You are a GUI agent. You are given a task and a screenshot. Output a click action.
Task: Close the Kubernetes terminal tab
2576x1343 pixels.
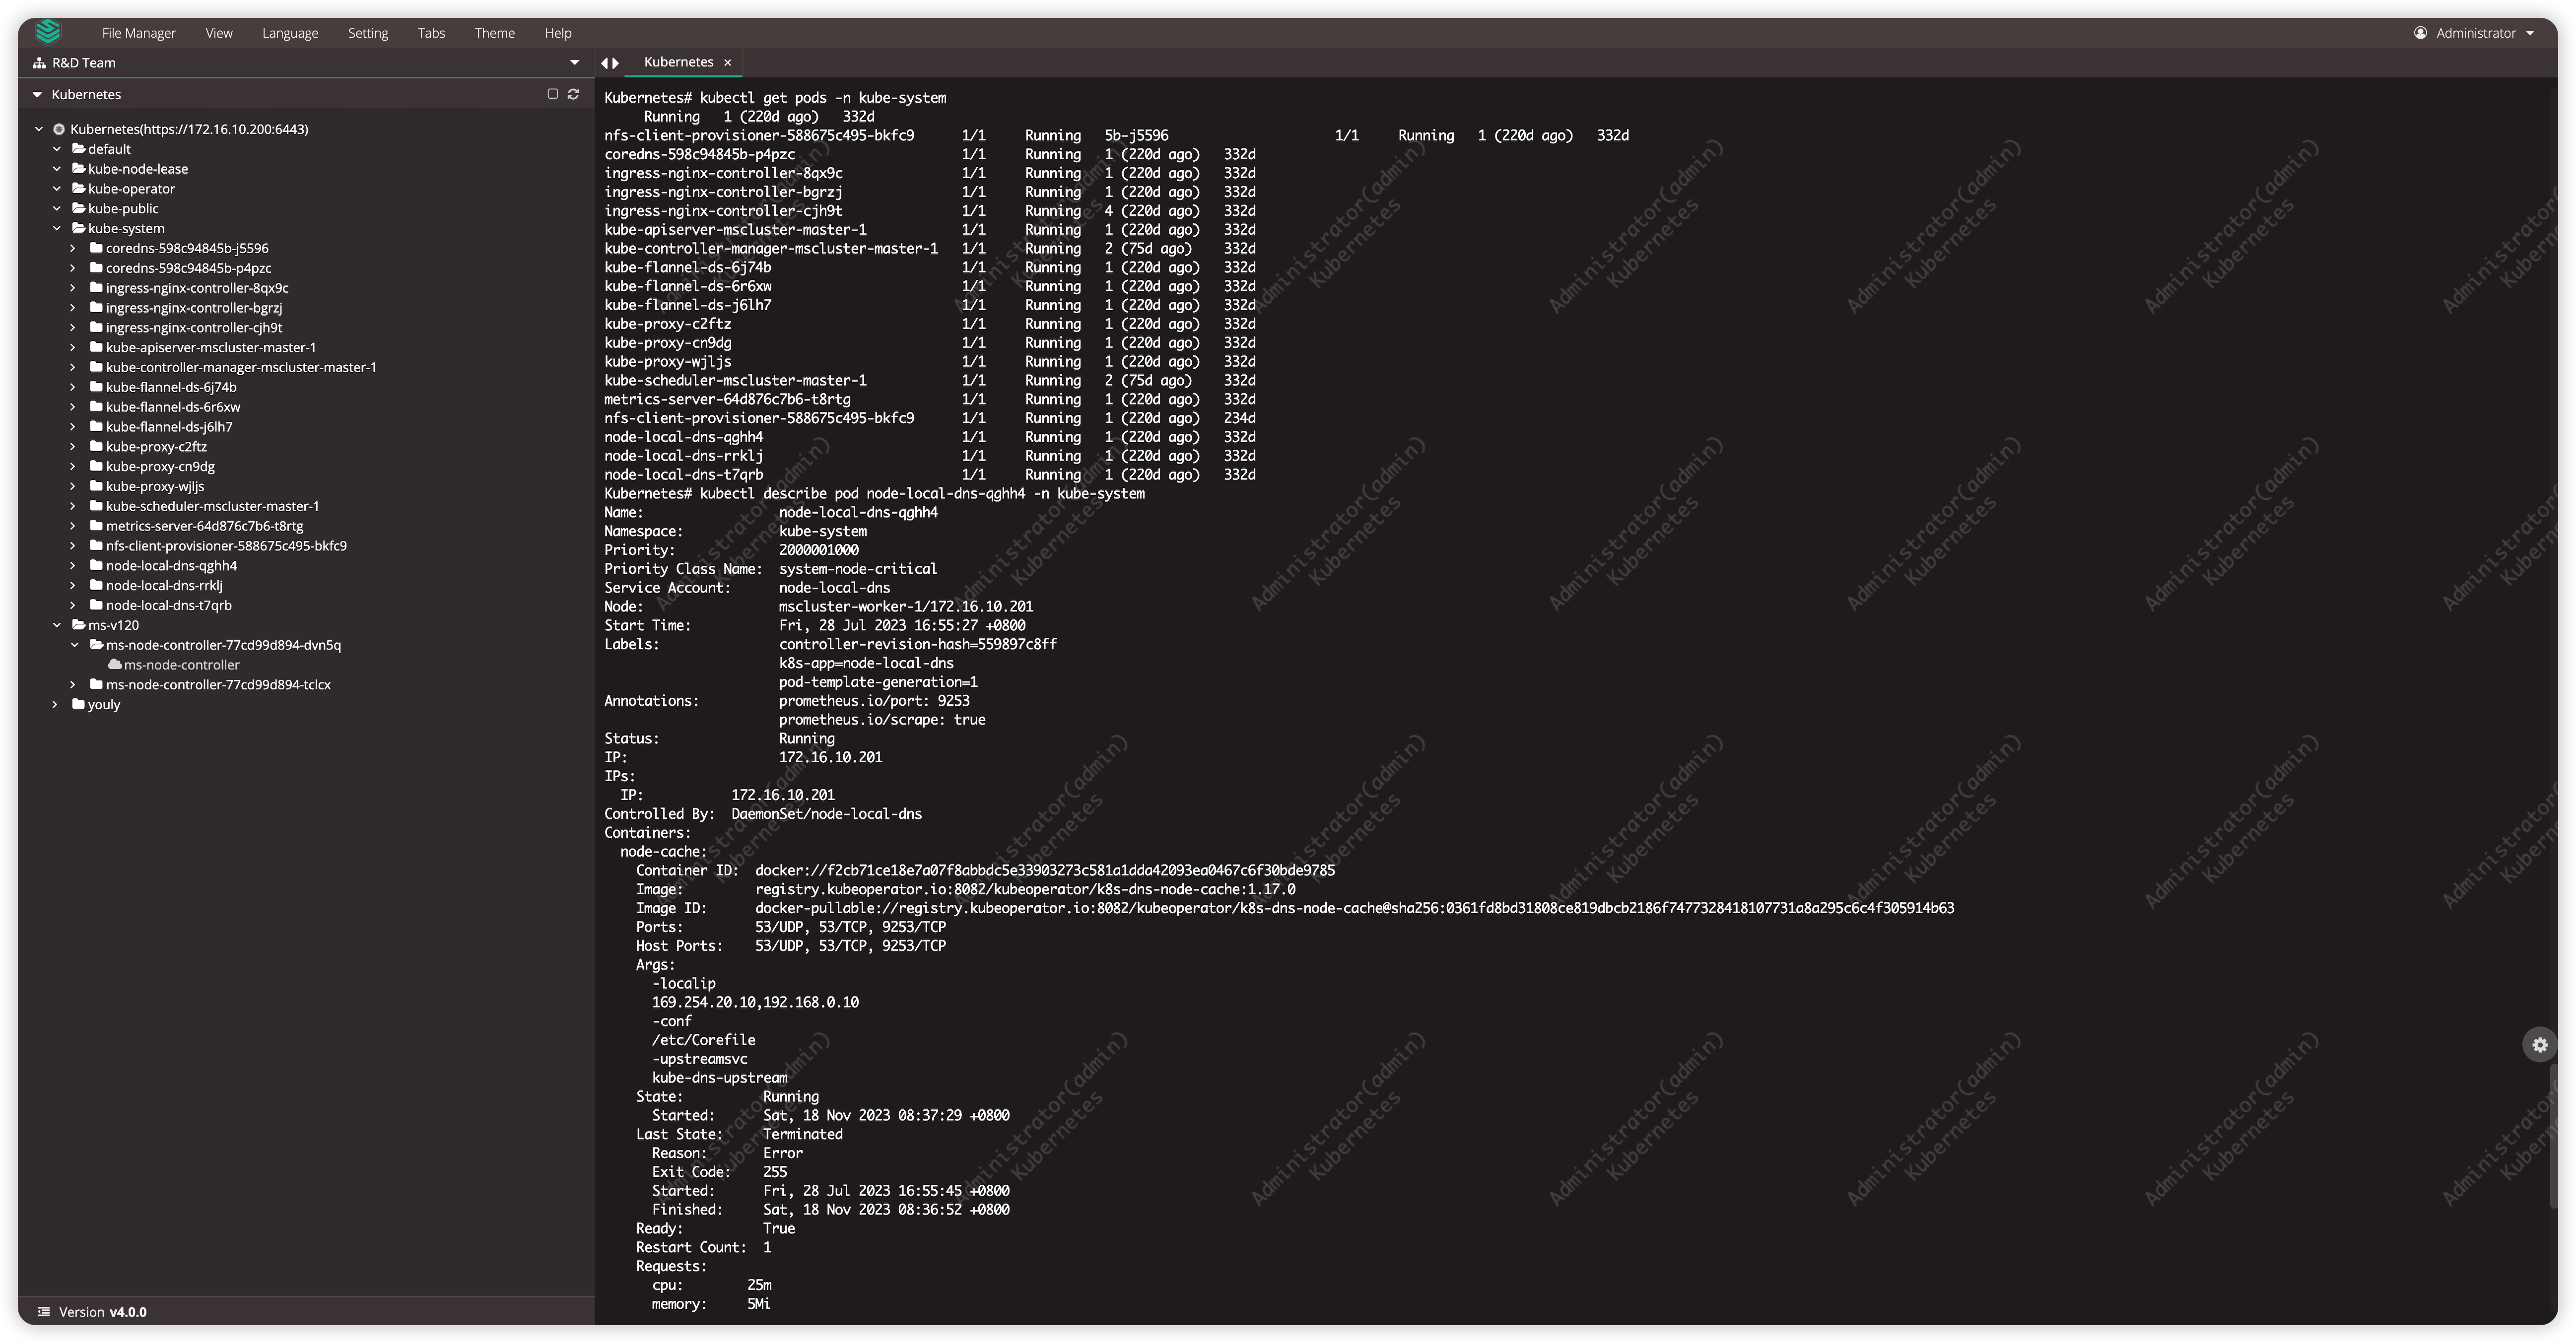click(728, 62)
